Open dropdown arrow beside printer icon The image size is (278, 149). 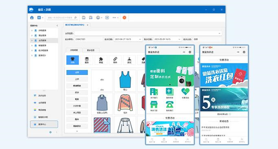click(x=102, y=18)
